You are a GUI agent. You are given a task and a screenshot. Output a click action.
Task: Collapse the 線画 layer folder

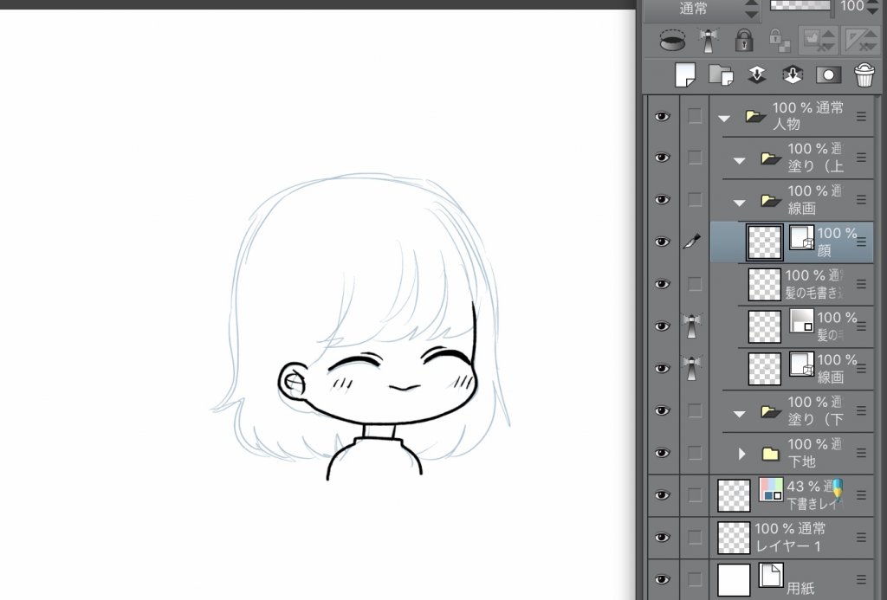click(x=740, y=202)
